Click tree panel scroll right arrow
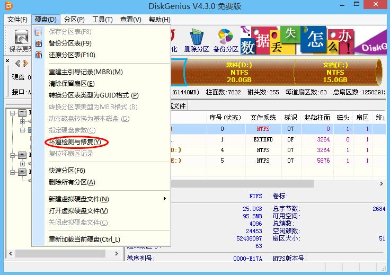Viewport: 390px width, 275px height. pyautogui.click(x=116, y=254)
